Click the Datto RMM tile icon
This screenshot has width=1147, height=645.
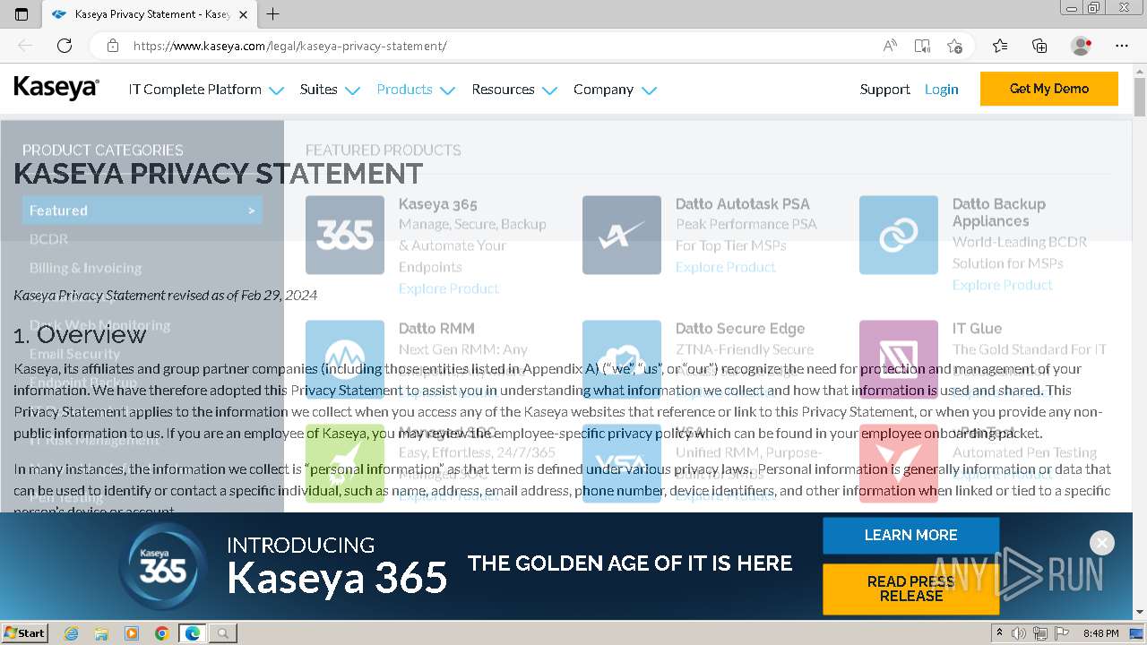click(x=345, y=359)
